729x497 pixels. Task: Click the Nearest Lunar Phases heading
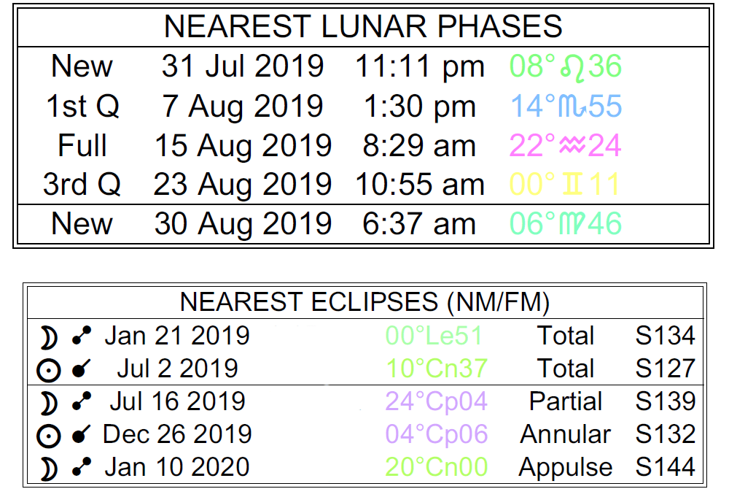click(x=363, y=27)
